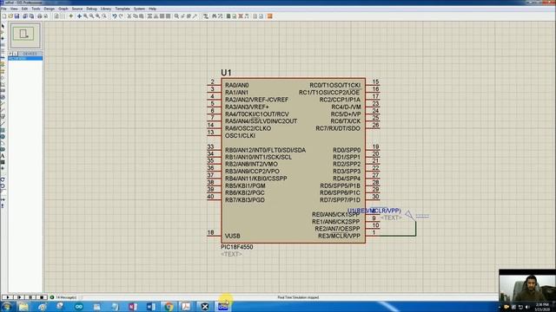Zoom to view entire sheet
This screenshot has width=556, height=312.
98,16
